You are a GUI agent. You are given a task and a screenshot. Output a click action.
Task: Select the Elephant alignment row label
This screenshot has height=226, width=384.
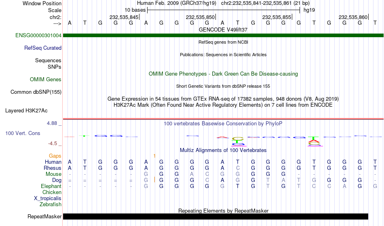click(51, 186)
